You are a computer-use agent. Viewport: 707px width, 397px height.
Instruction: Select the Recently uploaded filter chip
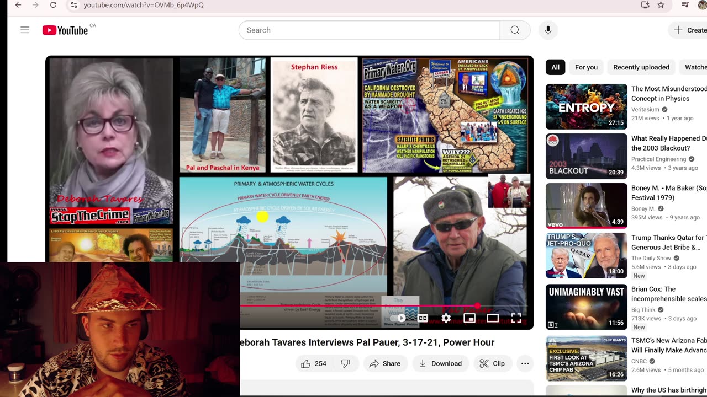(x=641, y=67)
